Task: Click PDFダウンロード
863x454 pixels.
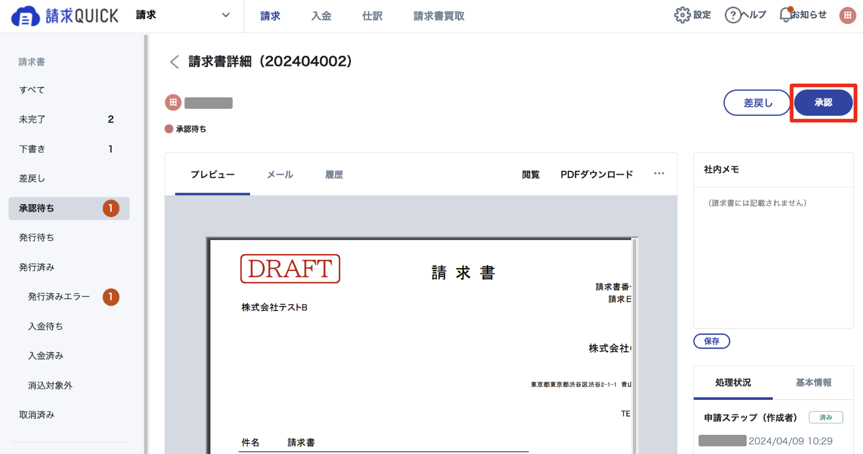Action: coord(597,174)
